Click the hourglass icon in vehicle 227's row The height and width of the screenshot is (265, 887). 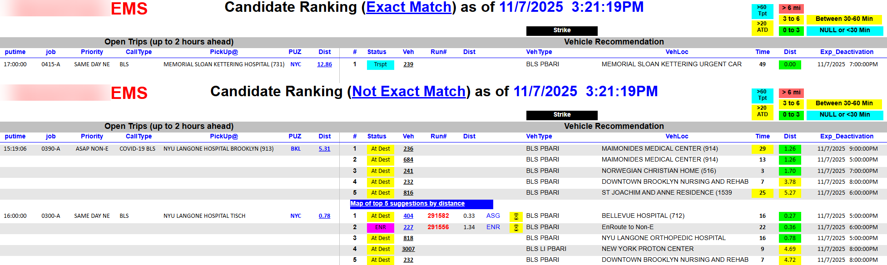pyautogui.click(x=516, y=228)
